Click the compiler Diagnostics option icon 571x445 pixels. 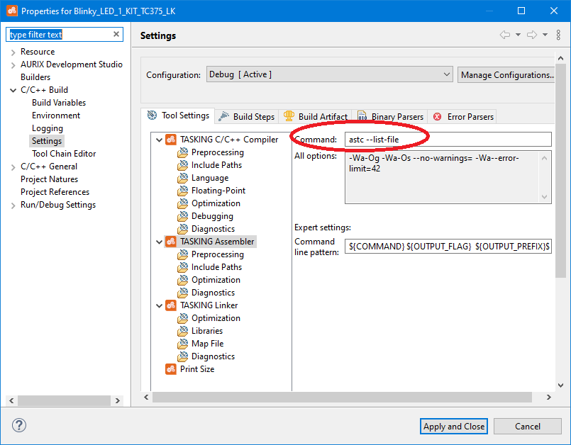[183, 229]
